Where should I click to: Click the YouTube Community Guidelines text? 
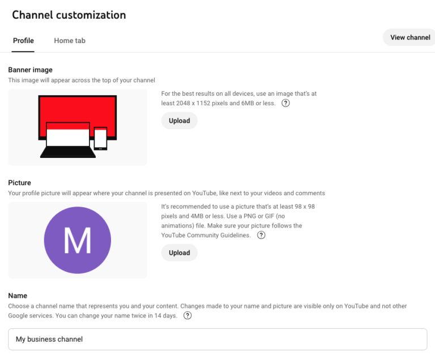tap(206, 235)
